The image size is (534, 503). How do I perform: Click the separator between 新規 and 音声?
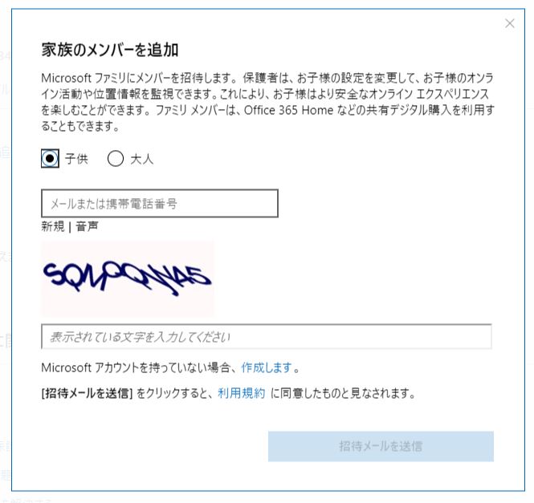click(71, 227)
